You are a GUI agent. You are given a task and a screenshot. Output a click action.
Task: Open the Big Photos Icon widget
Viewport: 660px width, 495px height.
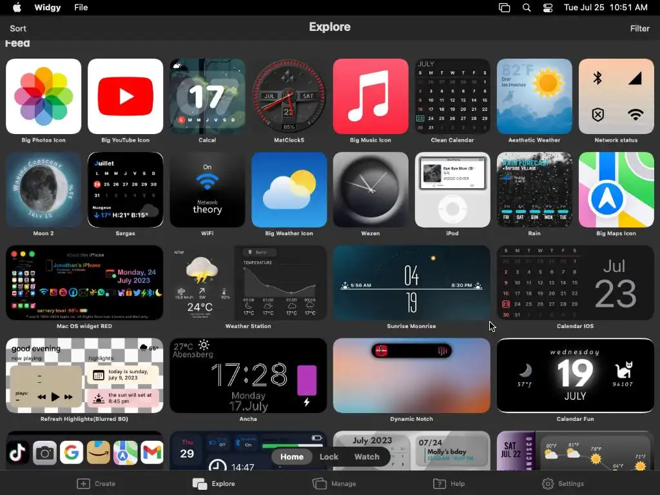(43, 97)
